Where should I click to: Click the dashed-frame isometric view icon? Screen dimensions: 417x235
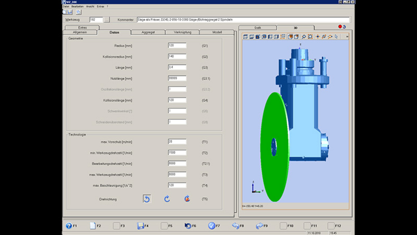[x=283, y=36]
